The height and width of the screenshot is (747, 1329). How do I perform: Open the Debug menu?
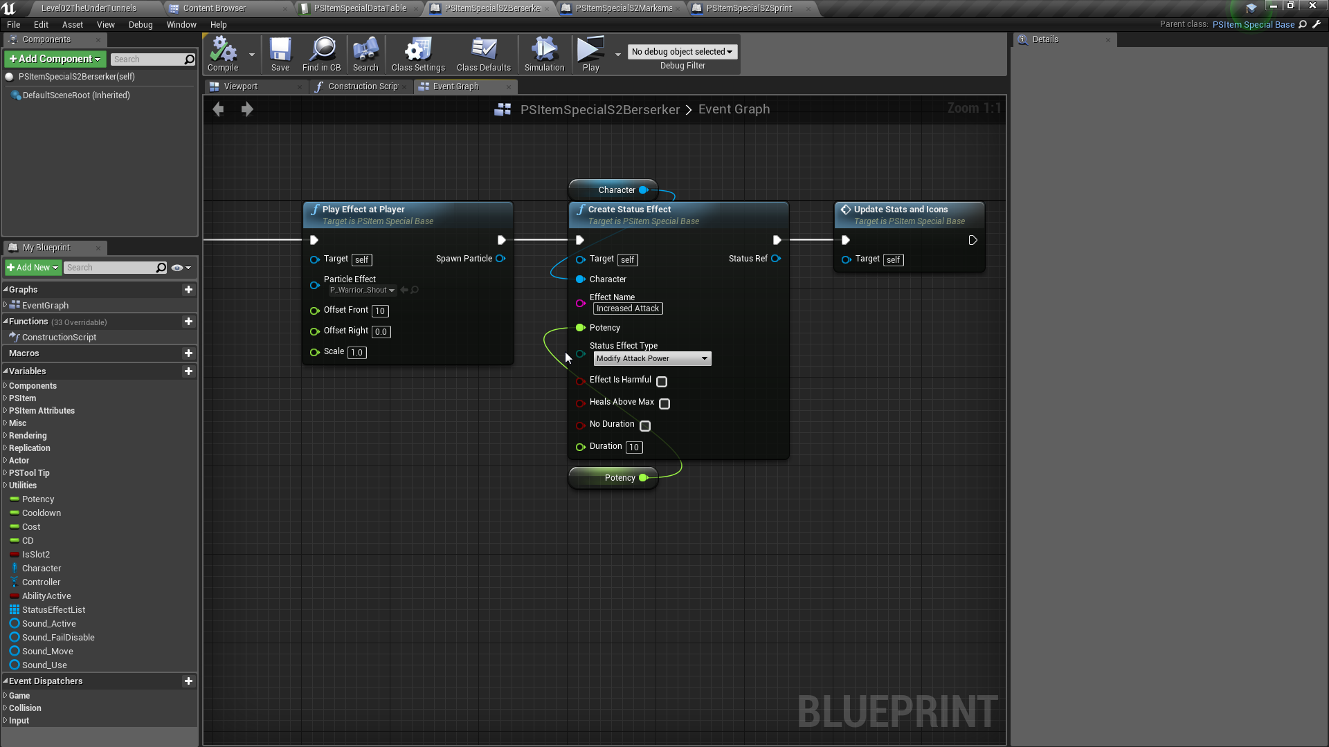pyautogui.click(x=141, y=25)
